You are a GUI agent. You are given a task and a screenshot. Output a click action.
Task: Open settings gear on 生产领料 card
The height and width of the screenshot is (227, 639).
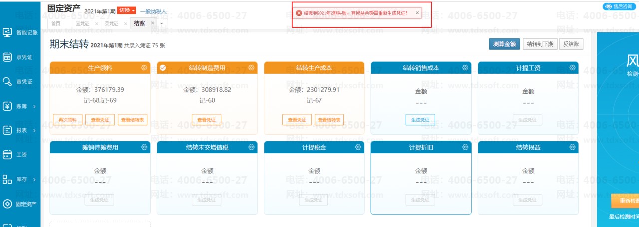point(144,68)
